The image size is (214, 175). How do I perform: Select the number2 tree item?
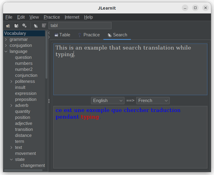24,69
